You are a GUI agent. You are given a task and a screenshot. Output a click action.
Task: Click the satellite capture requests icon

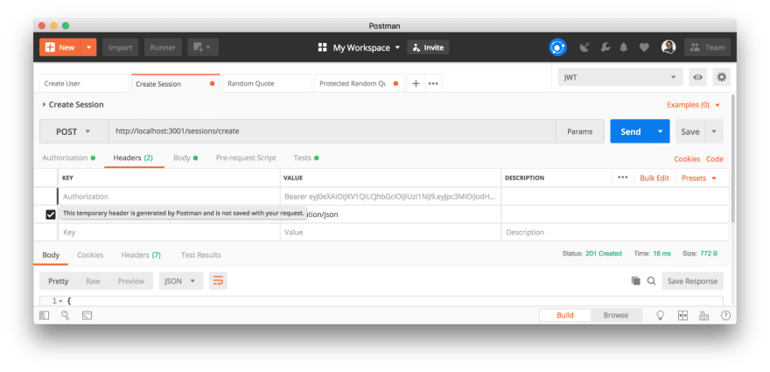[584, 47]
